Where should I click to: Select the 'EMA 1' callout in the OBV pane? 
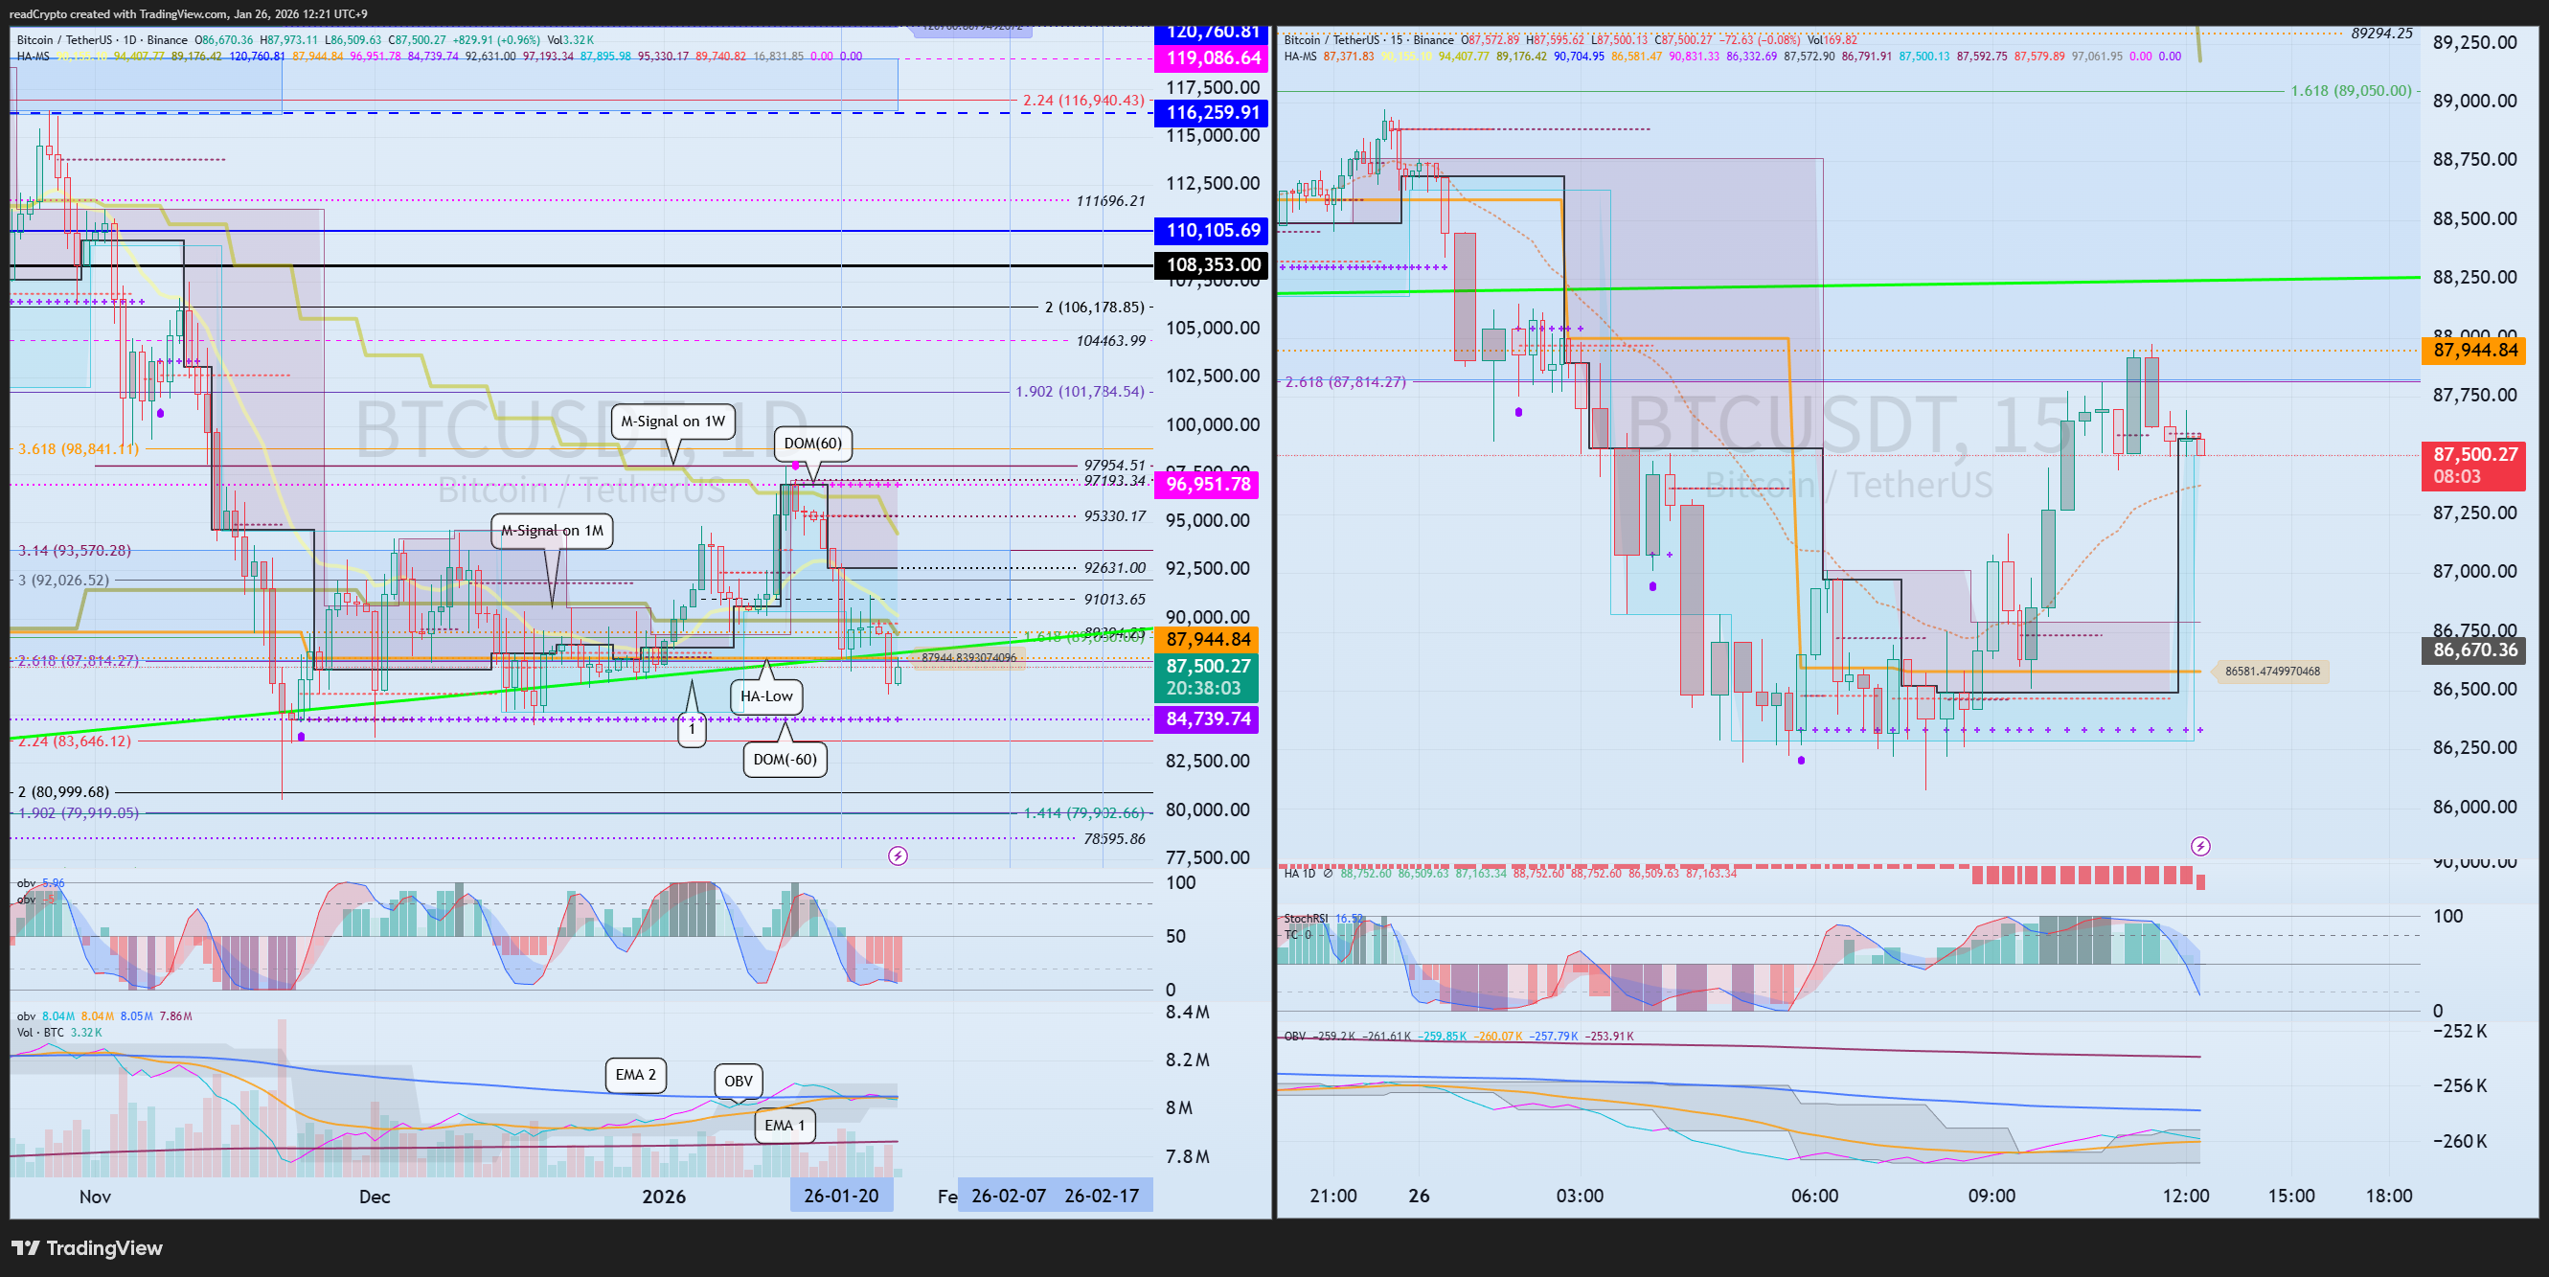coord(785,1126)
